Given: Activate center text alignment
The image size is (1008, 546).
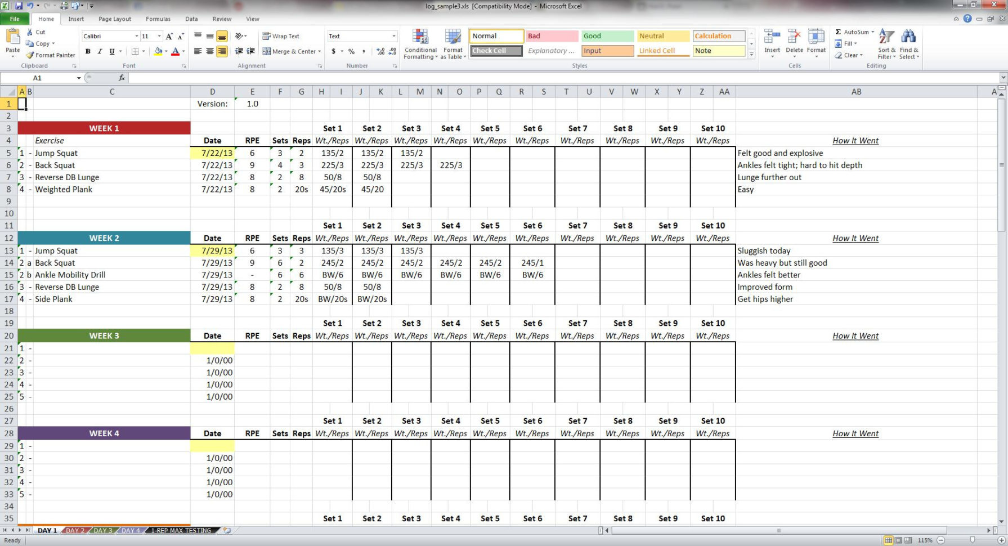Looking at the screenshot, I should point(209,51).
